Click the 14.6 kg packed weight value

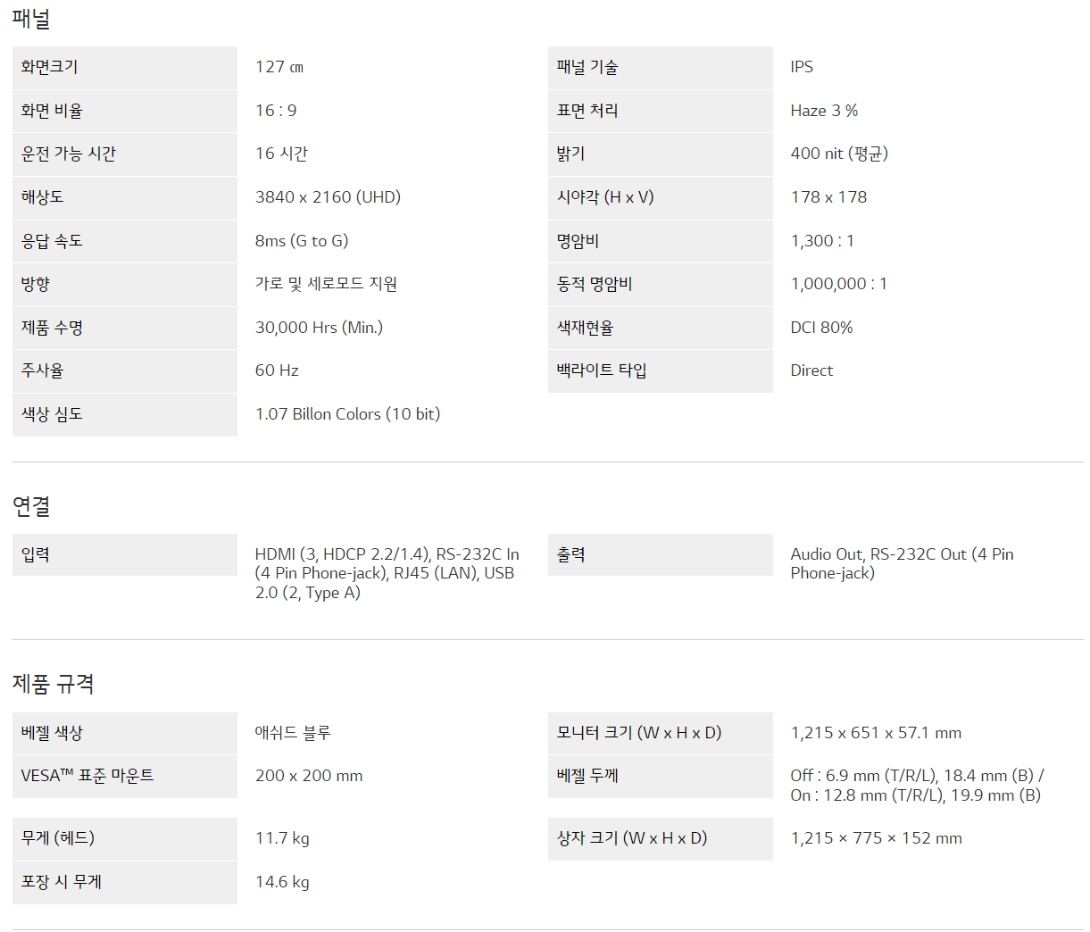(282, 882)
